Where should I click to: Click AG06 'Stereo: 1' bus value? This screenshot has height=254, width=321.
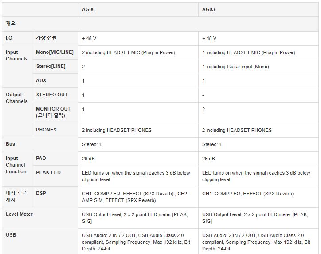92,144
